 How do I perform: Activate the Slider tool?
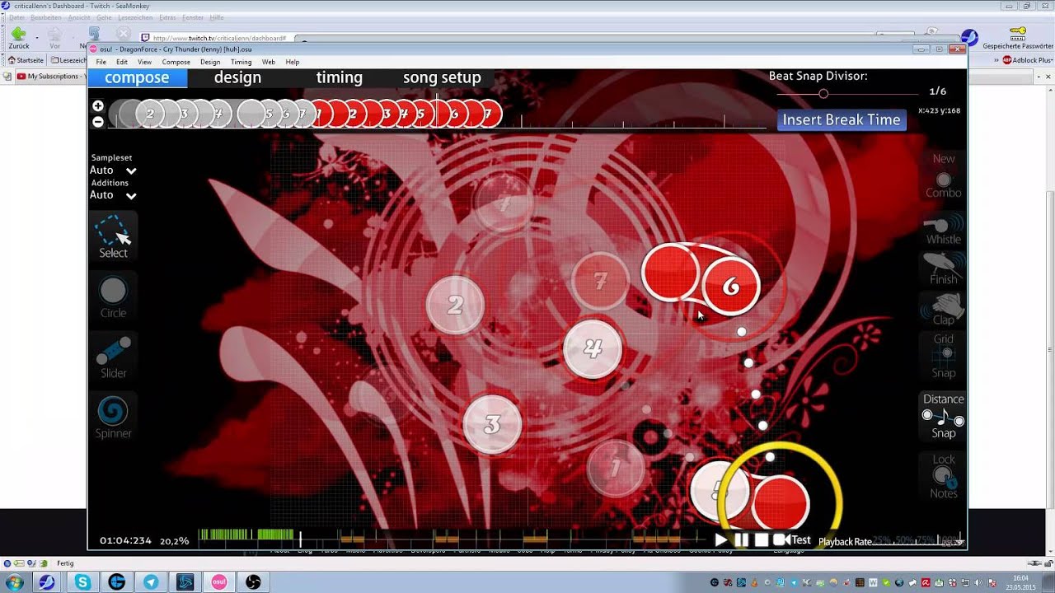[x=113, y=357]
